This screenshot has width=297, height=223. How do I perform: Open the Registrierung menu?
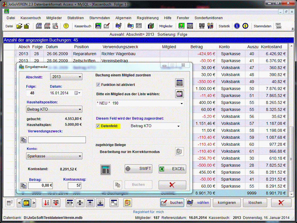tap(148, 18)
